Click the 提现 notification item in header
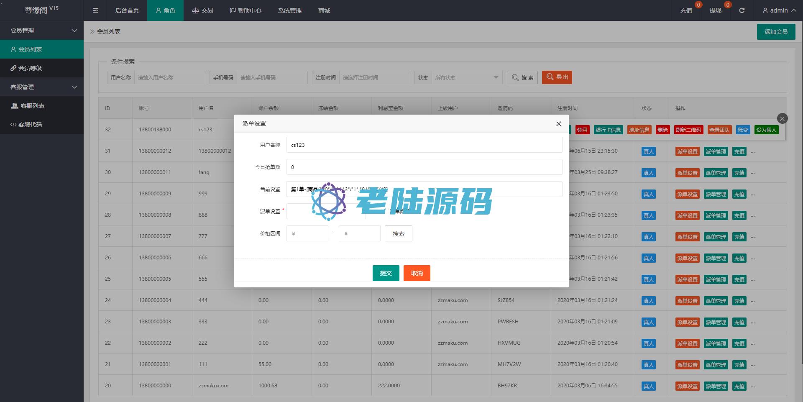Image resolution: width=803 pixels, height=402 pixels. coord(715,10)
